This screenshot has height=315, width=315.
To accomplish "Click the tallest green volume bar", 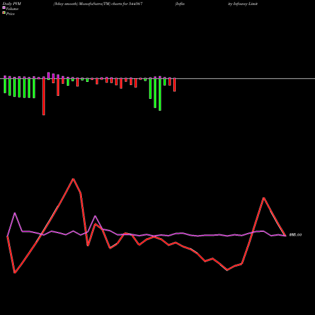I will 160,94.
